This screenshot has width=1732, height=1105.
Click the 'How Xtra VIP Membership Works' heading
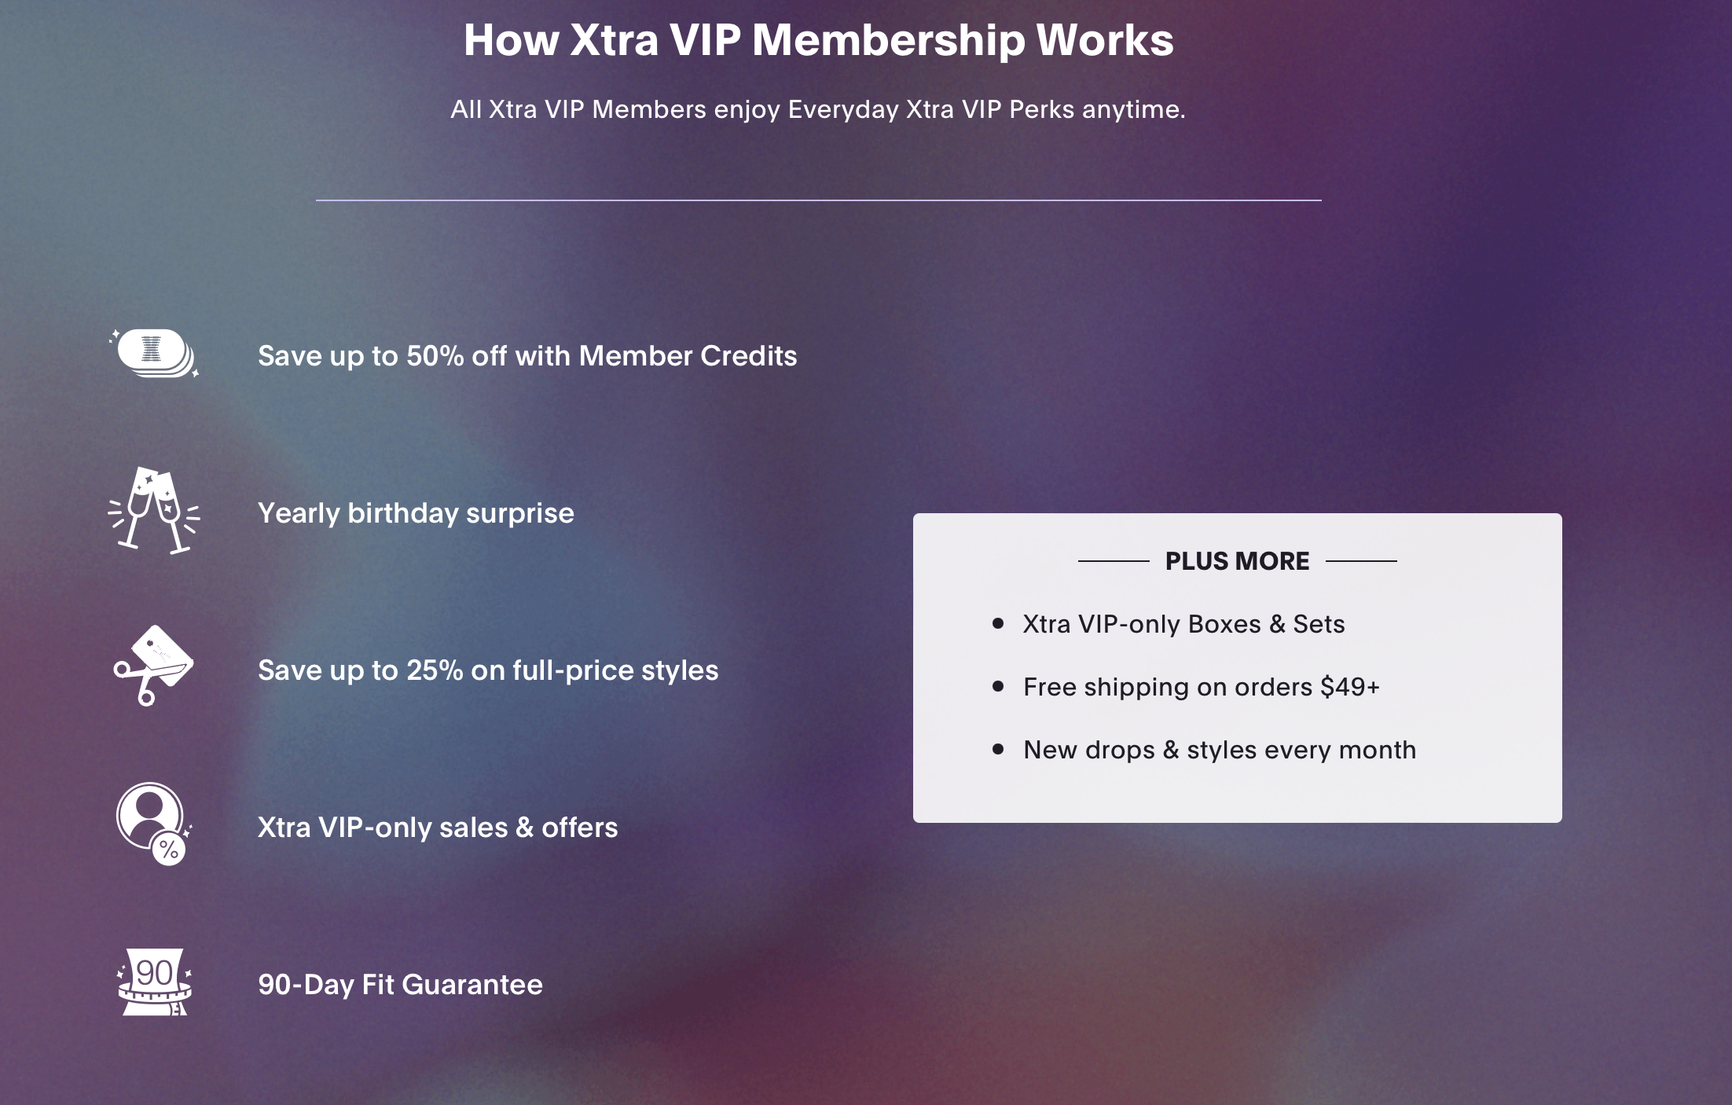[x=818, y=39]
